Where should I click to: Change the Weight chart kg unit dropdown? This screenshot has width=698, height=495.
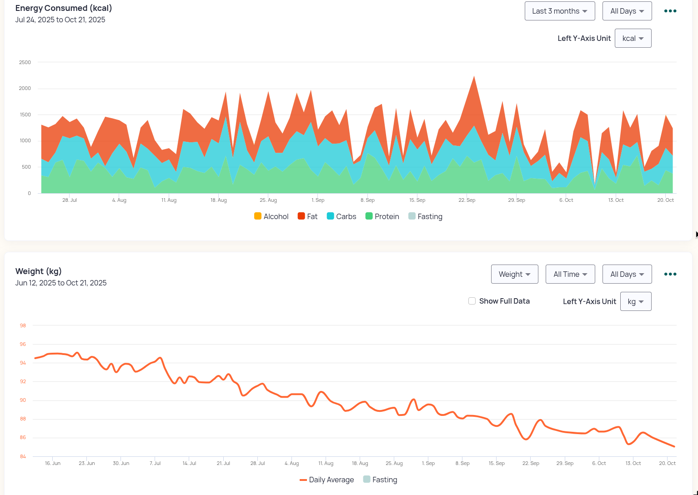[636, 301]
